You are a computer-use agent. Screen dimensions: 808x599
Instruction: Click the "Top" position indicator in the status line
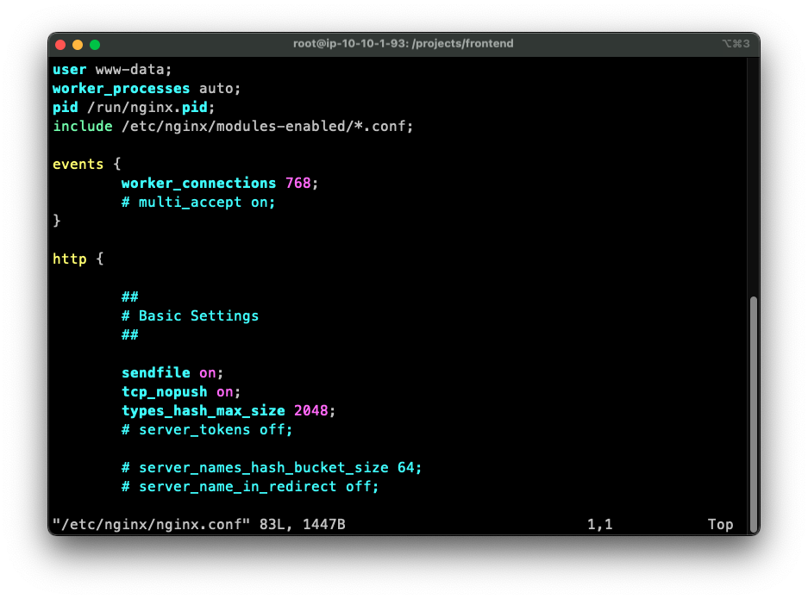click(720, 523)
